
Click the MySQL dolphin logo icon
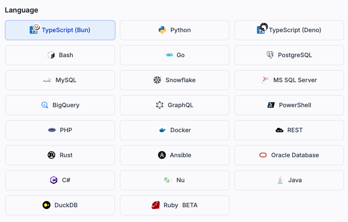(47, 80)
